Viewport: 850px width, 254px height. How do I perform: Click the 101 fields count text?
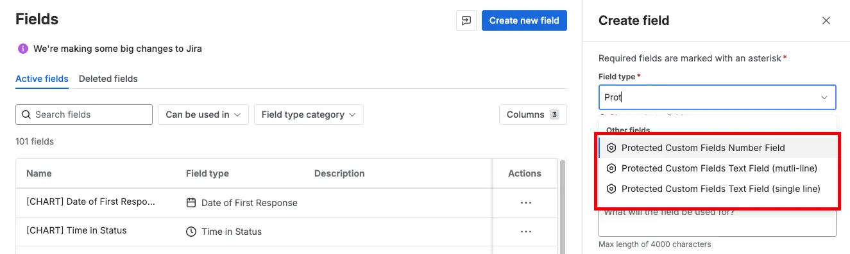(x=35, y=141)
